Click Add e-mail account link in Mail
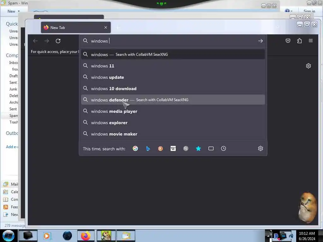The height and width of the screenshot is (242, 323). point(12,147)
